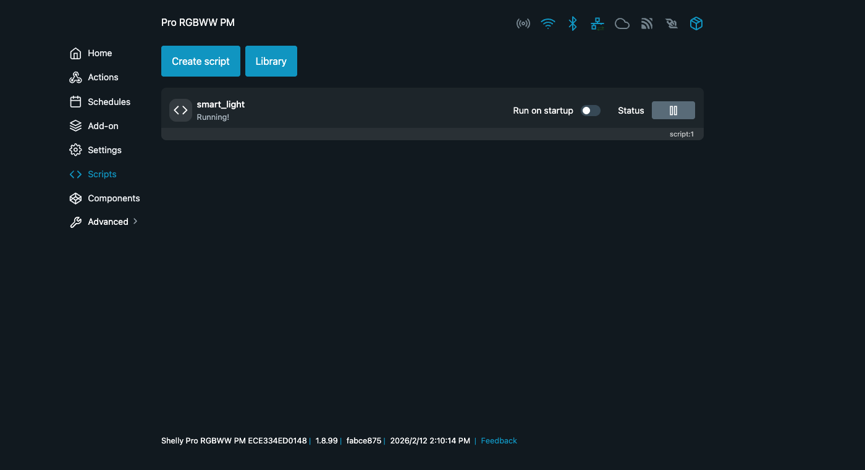
Task: Pause the running smart_light script
Action: 673,111
